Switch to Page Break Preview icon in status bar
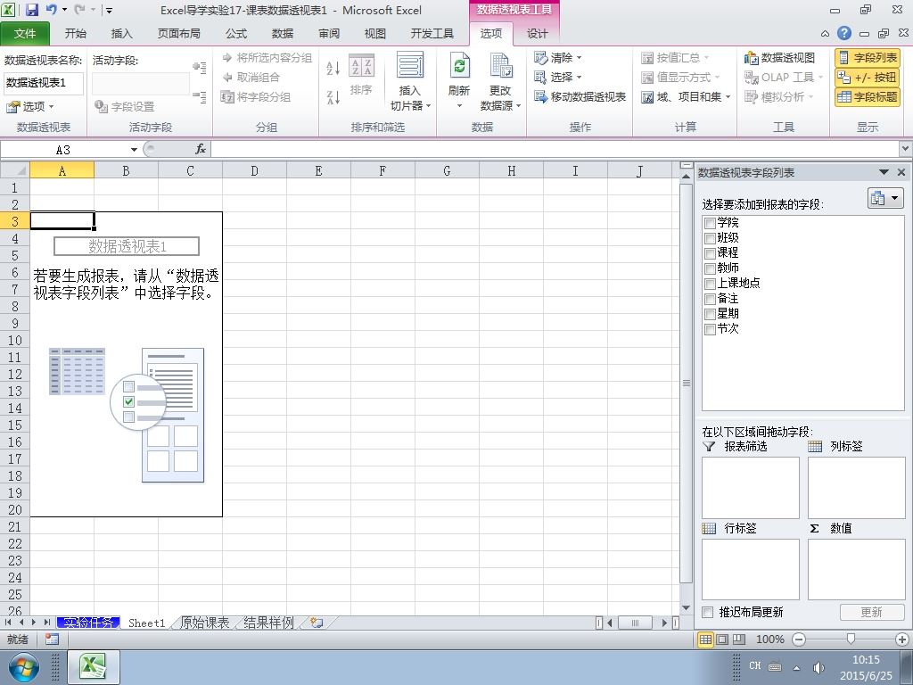Screen dimensions: 913x685 tap(739, 640)
